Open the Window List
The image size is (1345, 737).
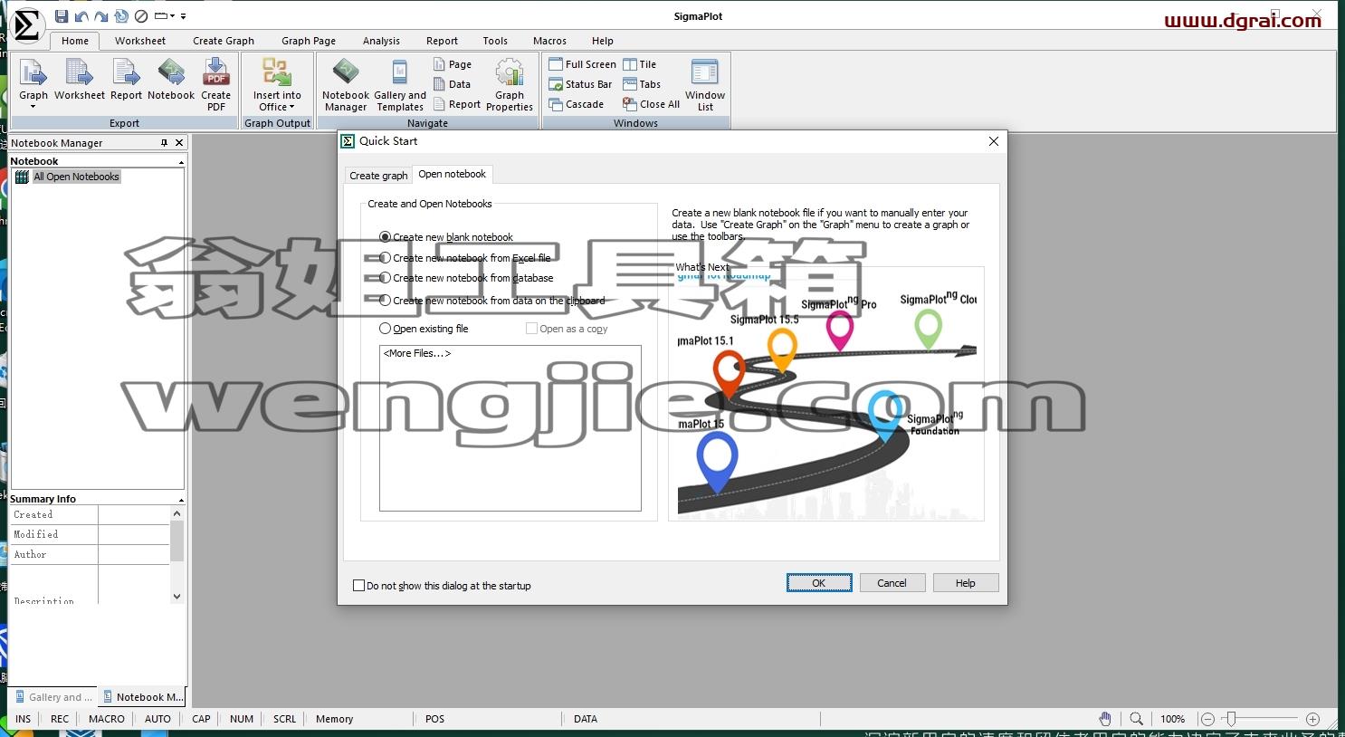click(705, 84)
